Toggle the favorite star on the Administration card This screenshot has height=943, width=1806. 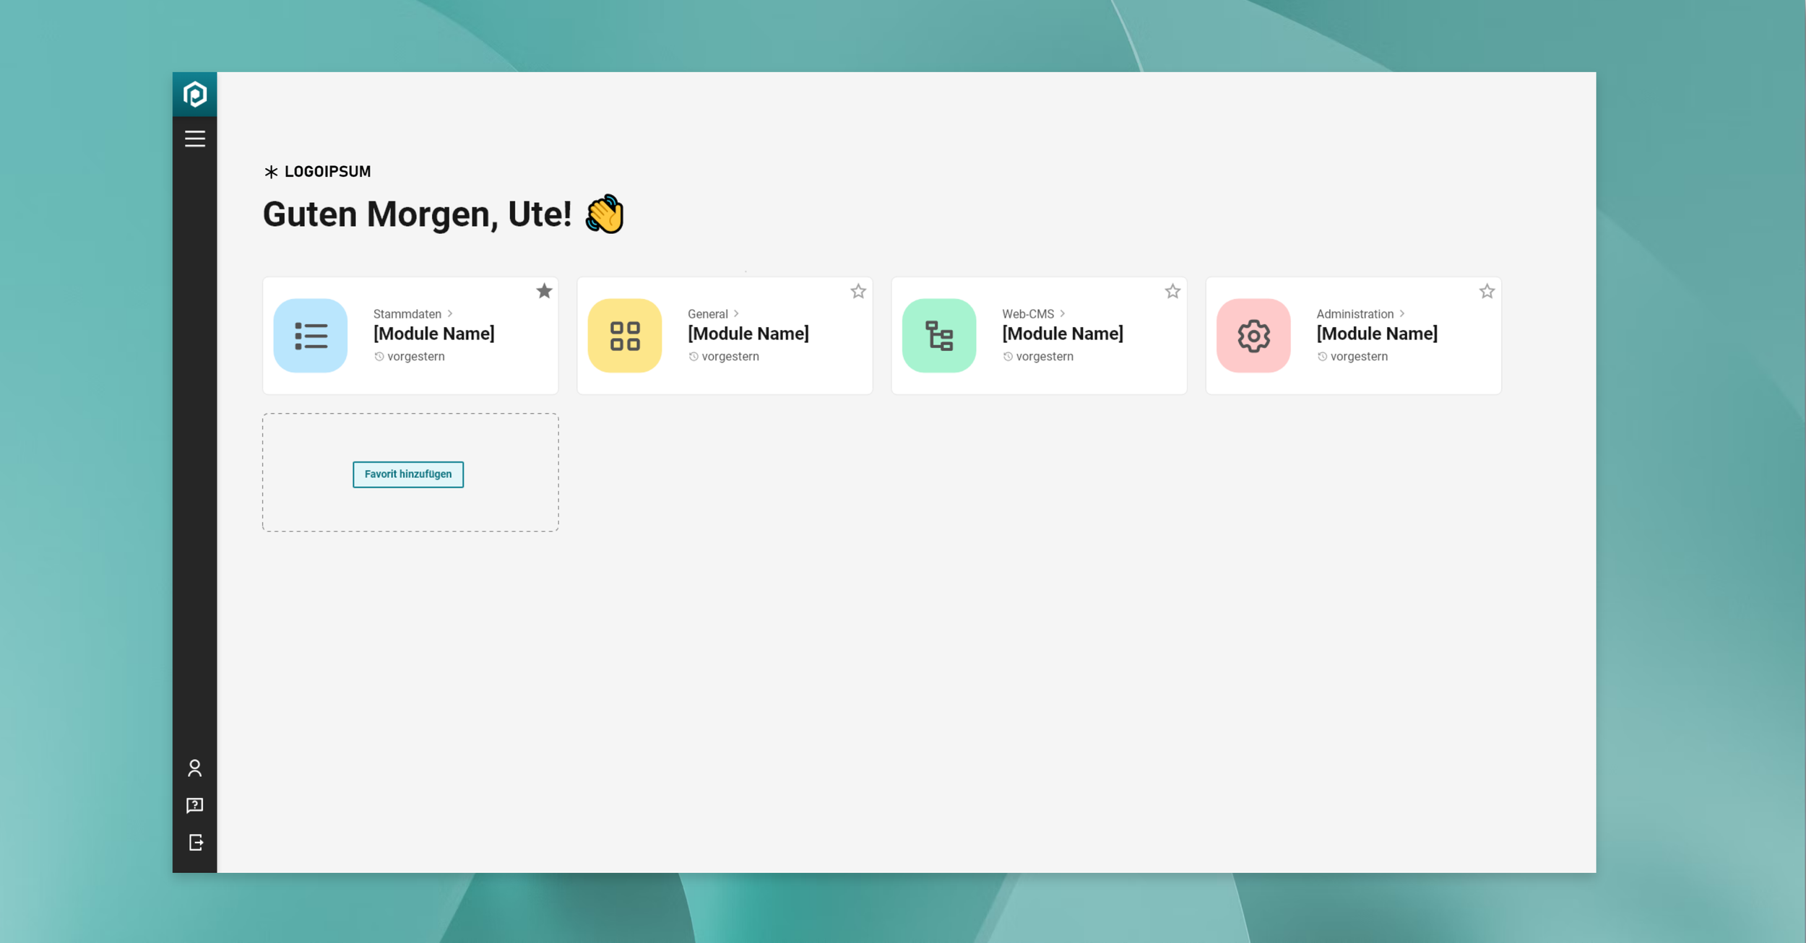[1486, 291]
